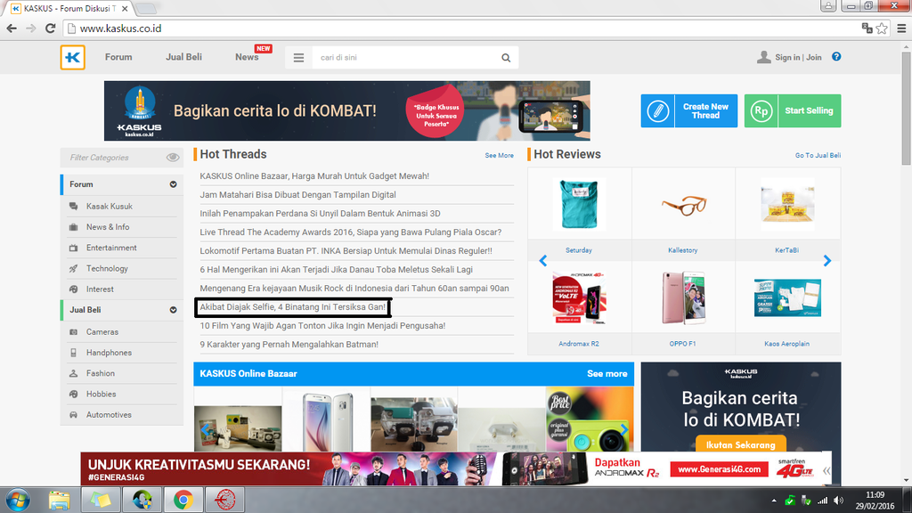Click next arrow in Hot Reviews carousel
The height and width of the screenshot is (513, 912).
(x=827, y=261)
